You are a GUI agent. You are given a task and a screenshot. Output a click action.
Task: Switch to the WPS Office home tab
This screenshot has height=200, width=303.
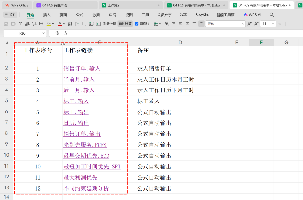tap(17, 5)
